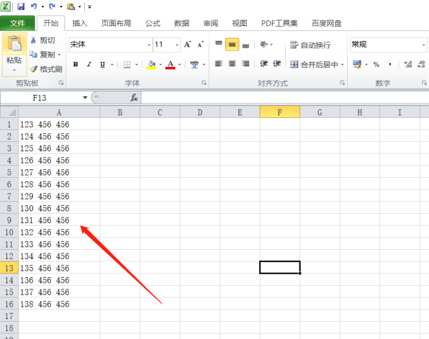
Task: Click 复制 (Copy) button
Action: pyautogui.click(x=42, y=55)
